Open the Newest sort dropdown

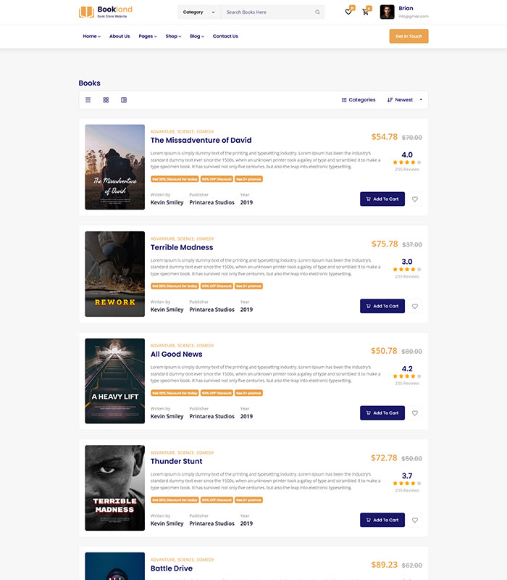405,100
